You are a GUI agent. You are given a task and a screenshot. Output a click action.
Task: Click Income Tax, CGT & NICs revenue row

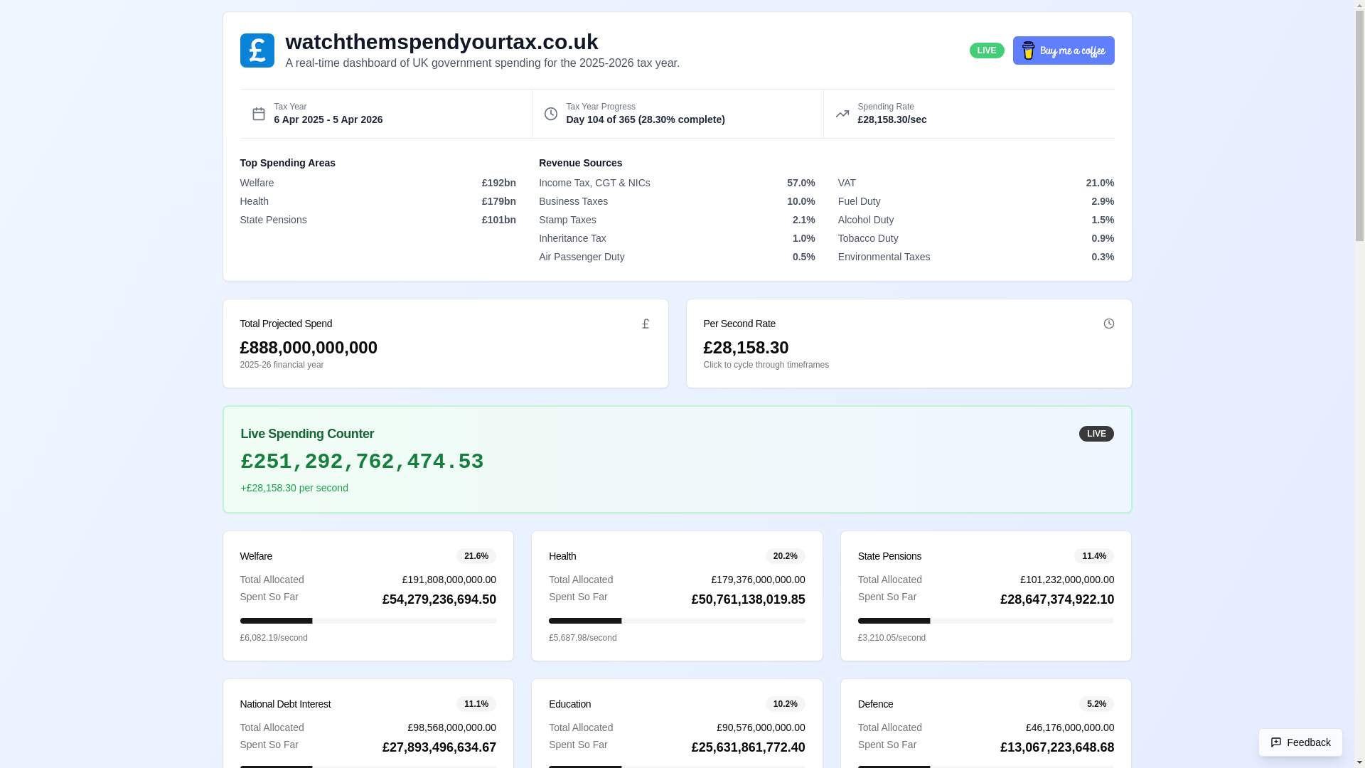676,183
